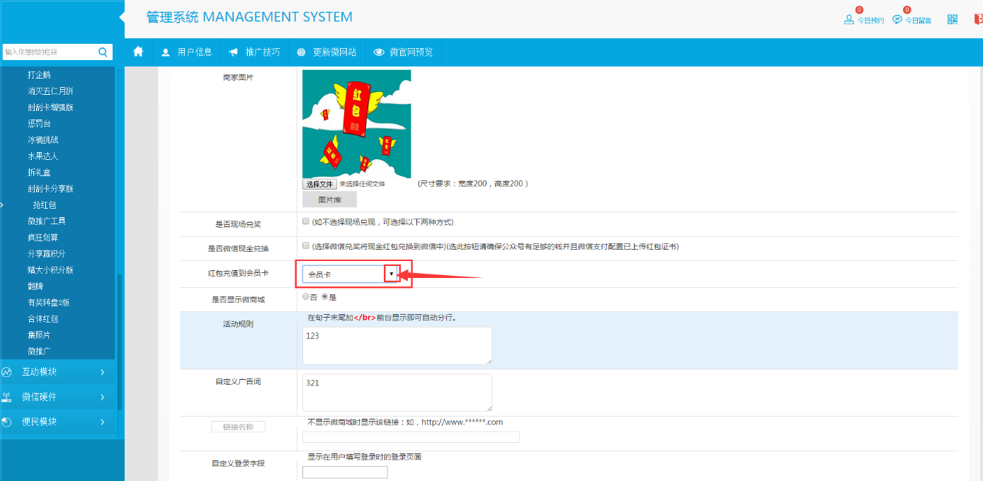This screenshot has width=983, height=481.
Task: Open the QR code icon
Action: click(953, 20)
